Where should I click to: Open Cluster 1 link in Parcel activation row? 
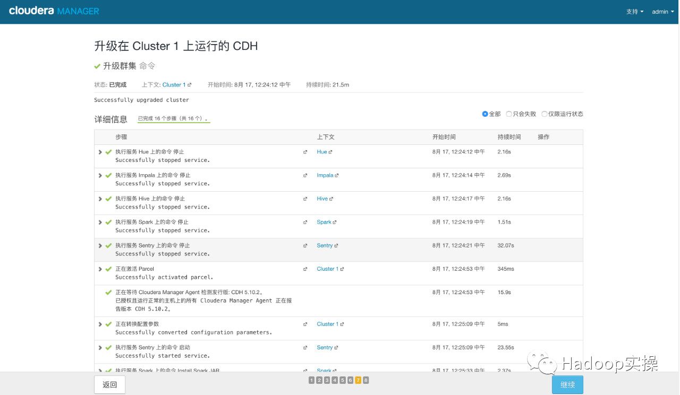pos(328,269)
